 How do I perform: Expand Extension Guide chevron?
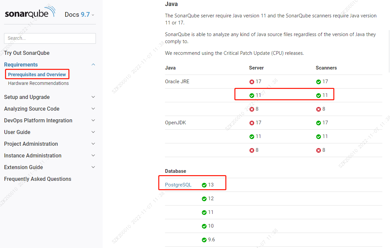tap(93, 167)
